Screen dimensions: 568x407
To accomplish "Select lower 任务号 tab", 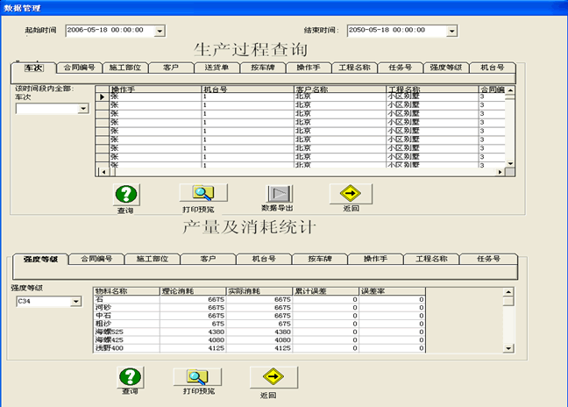I will 488,259.
